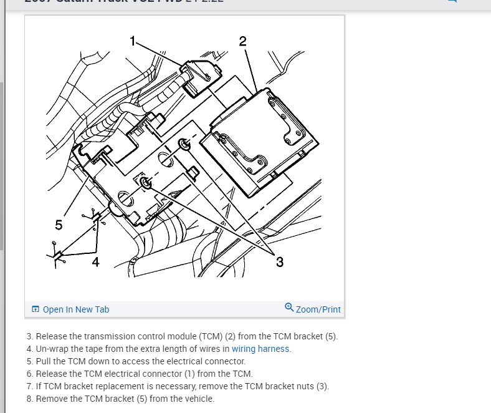Viewport: 491px width, 413px height.
Task: Click the blue icon in the top header
Action: click(x=452, y=1)
